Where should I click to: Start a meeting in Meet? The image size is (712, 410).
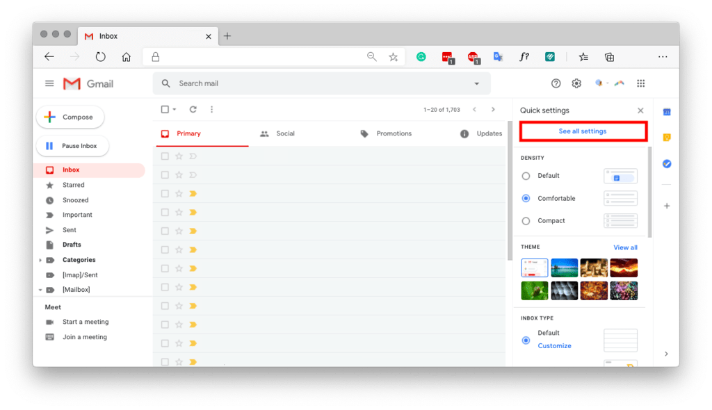click(86, 322)
